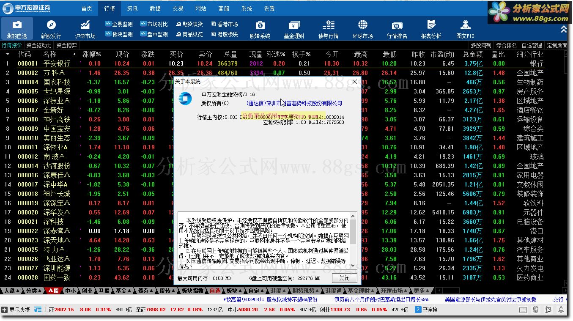Click the 上证 index value in status bar
The width and height of the screenshot is (573, 321).
coord(64,310)
